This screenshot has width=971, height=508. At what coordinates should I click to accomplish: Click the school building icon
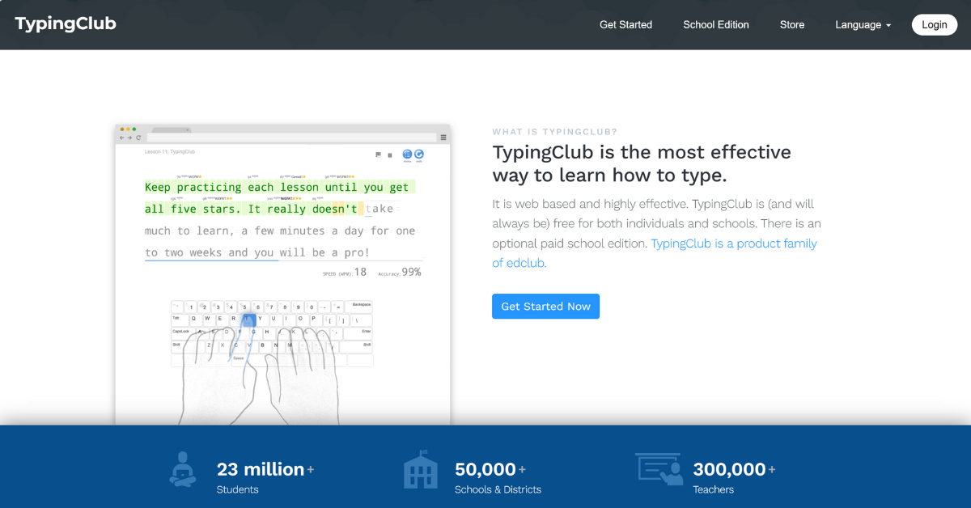pos(421,470)
